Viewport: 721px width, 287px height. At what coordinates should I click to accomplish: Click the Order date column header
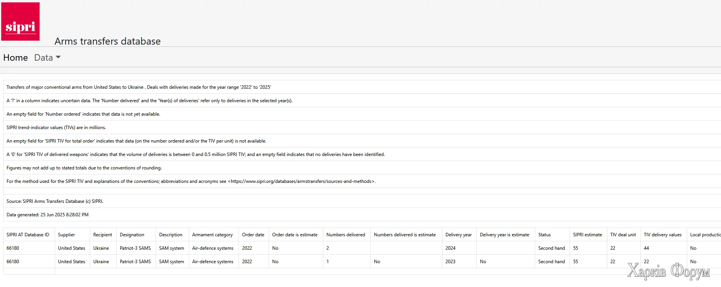[x=253, y=235]
